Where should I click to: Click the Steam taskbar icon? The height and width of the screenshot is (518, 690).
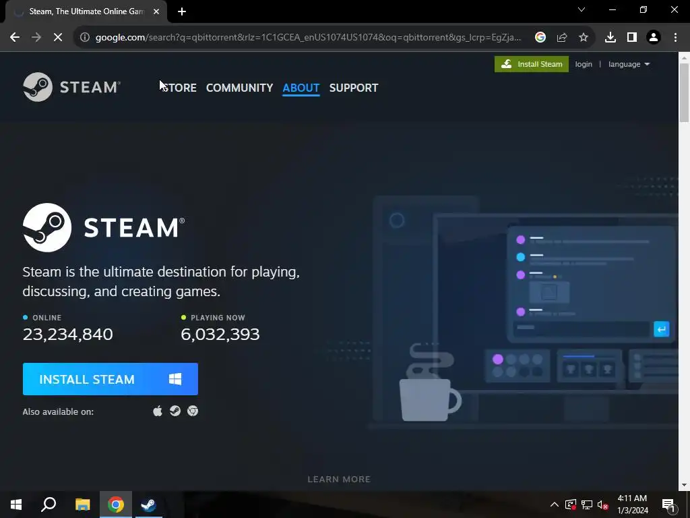pyautogui.click(x=149, y=505)
